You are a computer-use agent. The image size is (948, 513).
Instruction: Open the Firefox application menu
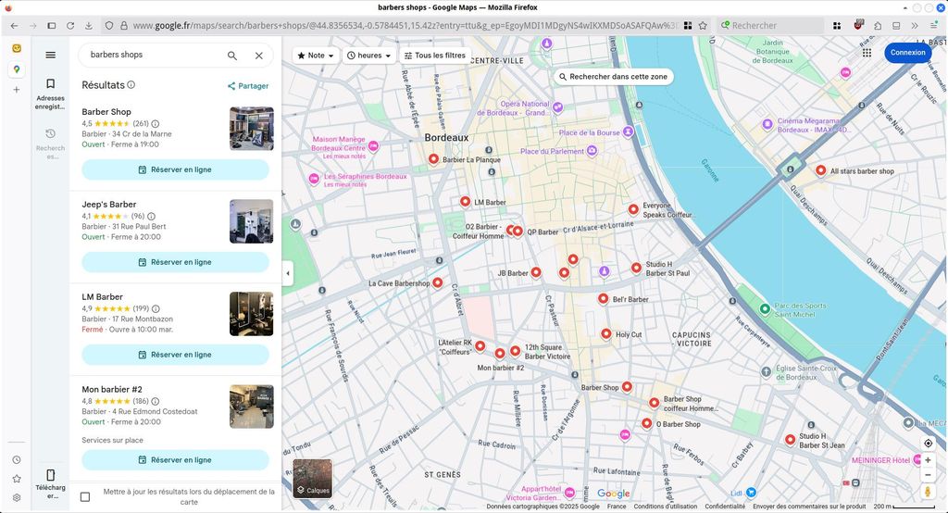933,25
